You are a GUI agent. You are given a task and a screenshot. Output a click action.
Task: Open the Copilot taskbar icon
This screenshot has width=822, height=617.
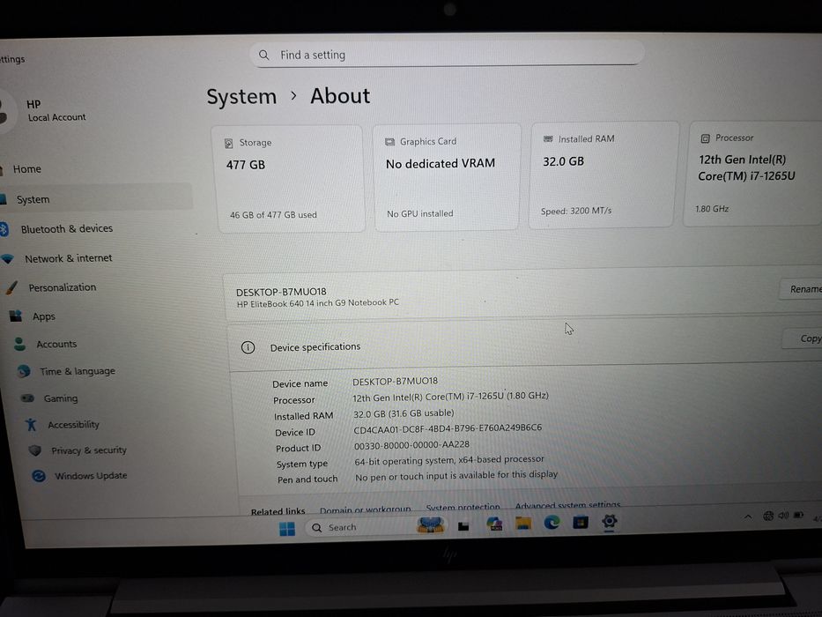494,524
